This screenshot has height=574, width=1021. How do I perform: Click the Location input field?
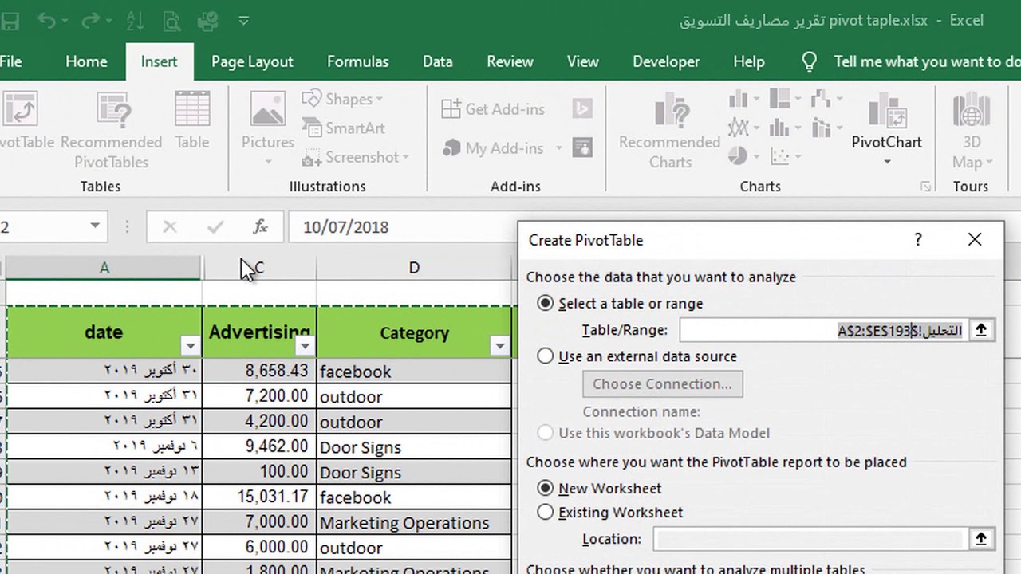(810, 539)
